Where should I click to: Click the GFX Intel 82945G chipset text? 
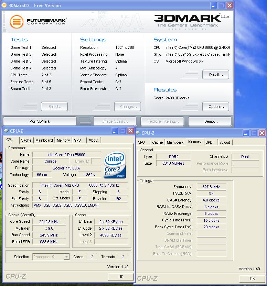[197, 54]
